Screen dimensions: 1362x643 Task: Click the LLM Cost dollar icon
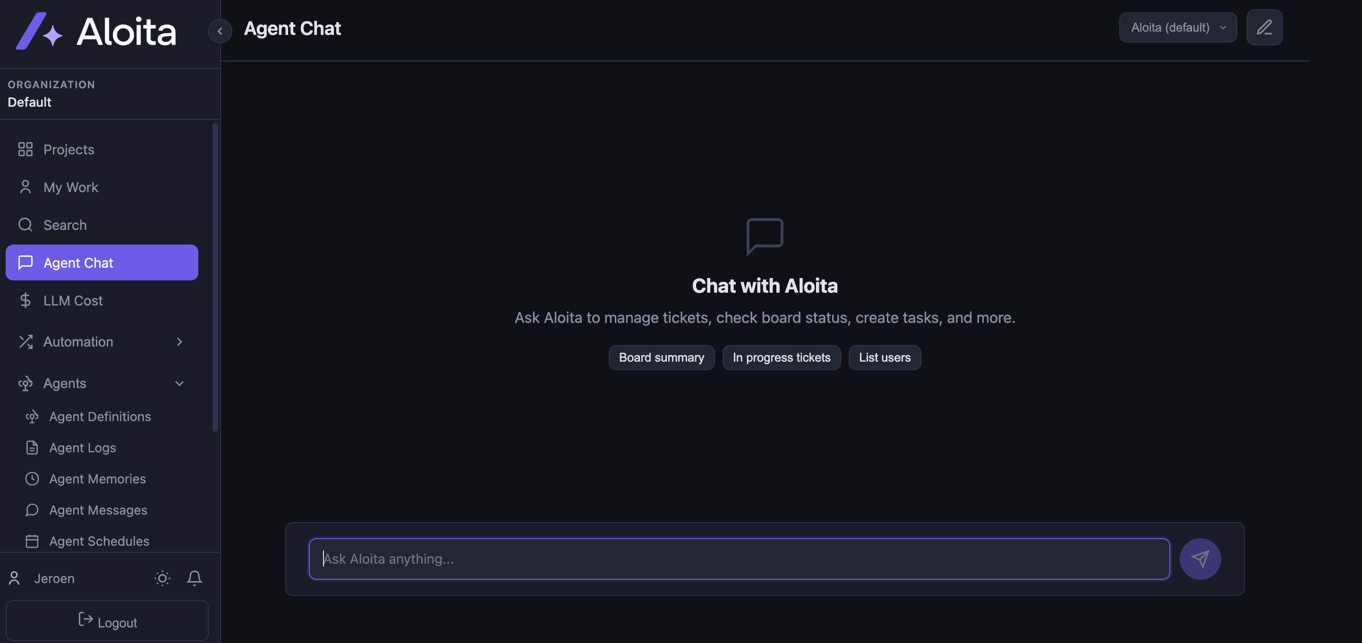[x=26, y=301]
